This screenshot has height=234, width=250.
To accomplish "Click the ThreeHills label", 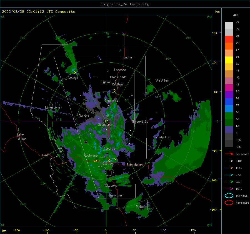I will point(140,122).
